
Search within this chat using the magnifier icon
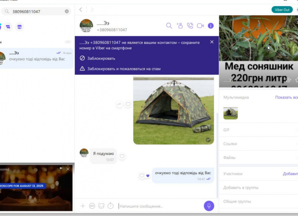click(169, 26)
